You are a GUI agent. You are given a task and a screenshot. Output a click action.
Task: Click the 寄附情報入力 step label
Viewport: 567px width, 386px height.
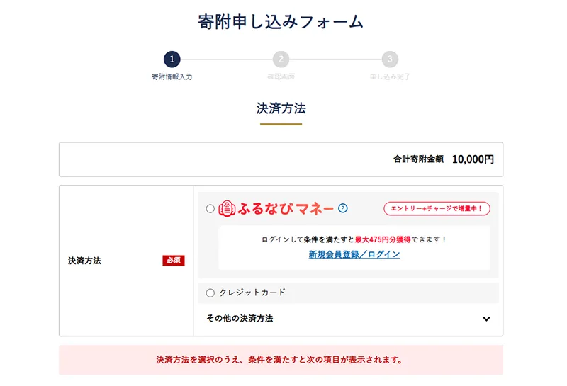pyautogui.click(x=172, y=76)
